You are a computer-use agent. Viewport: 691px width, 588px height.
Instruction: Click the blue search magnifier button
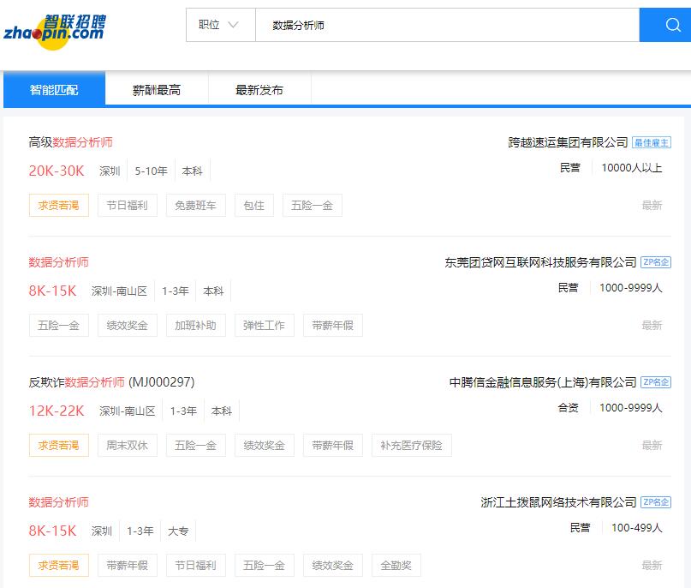[x=664, y=25]
